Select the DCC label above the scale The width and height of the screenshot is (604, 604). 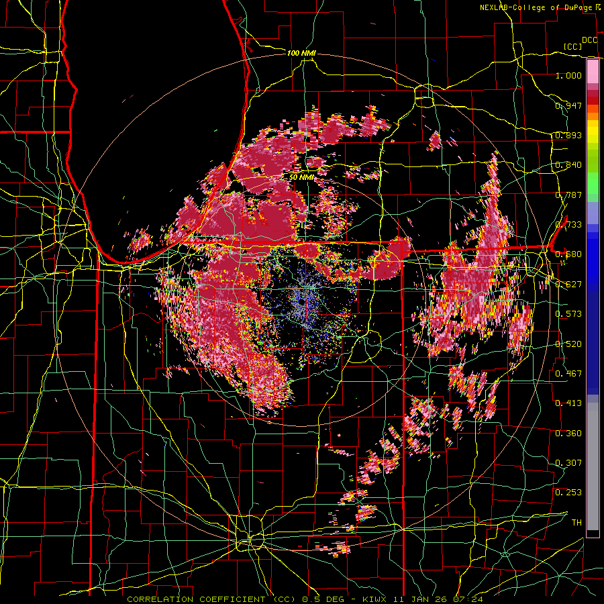coord(589,40)
